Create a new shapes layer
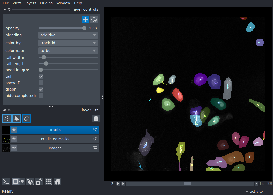This screenshot has width=273, height=195. point(17,118)
